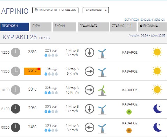This screenshot has height=137, width=167.
Task: Open the ΗΜΕΡΟΛΟΓΙΟ ΠΡΟΓΝΩΣΕΩΝ calendar
Action: coord(55,10)
